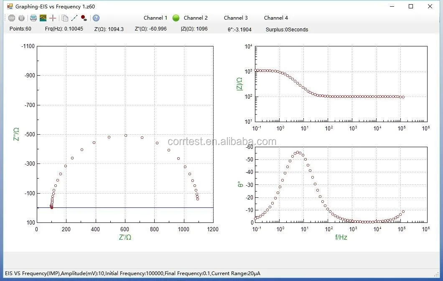Click the red dot marker style icon
This screenshot has height=281, width=443.
(84, 18)
